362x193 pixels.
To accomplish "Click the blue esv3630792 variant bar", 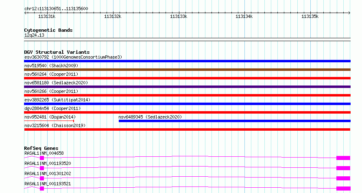I will click(187, 61).
